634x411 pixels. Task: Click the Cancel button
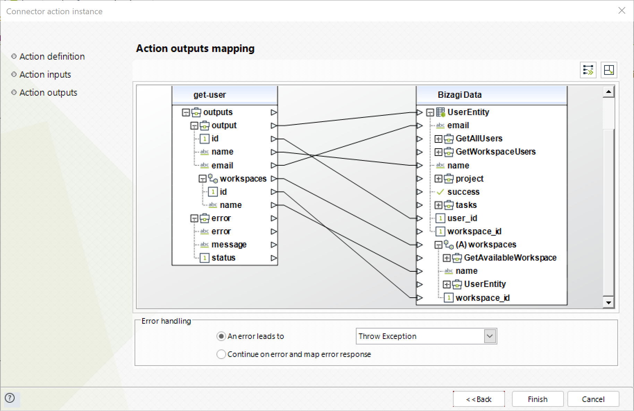[593, 399]
